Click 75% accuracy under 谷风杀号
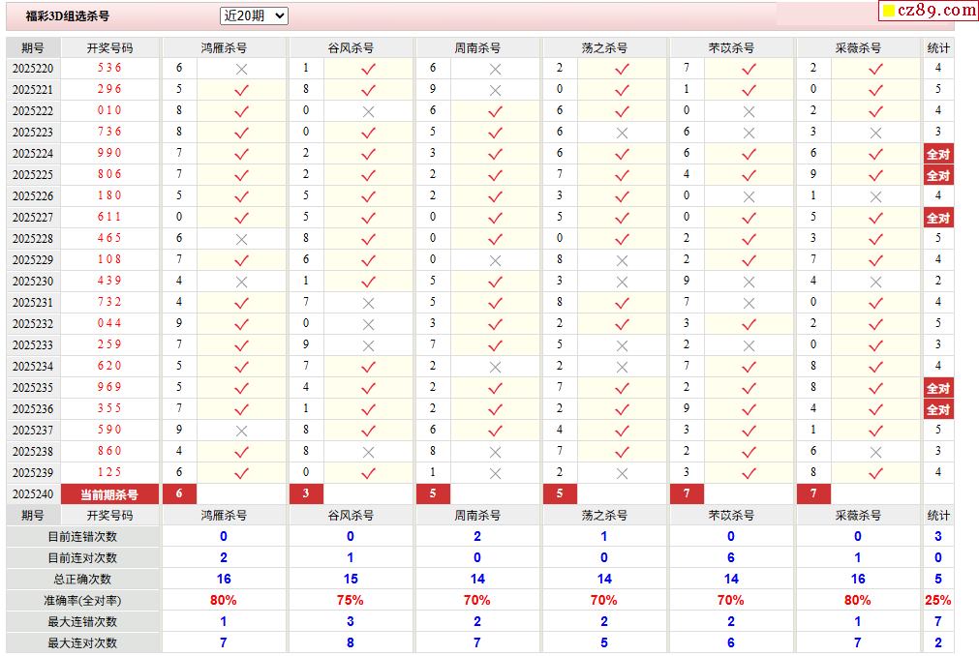Screen dimensions: 979x656 (351, 601)
